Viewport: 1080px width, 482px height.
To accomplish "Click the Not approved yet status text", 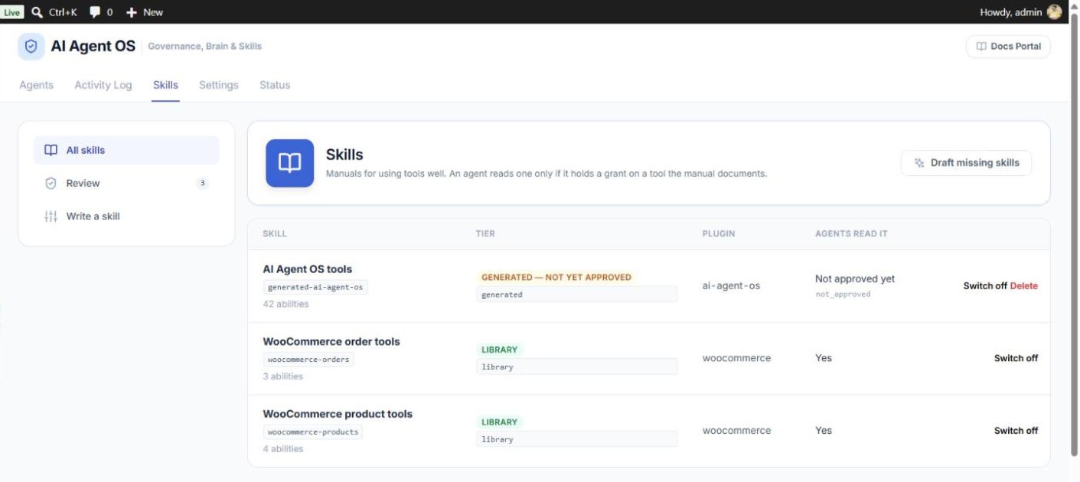I will 855,279.
